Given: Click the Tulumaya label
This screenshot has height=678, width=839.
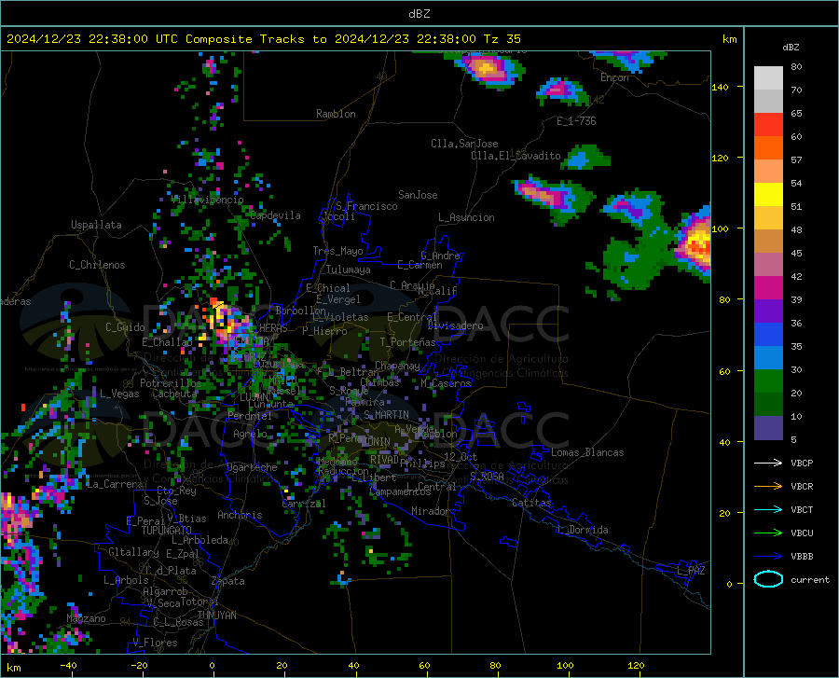Looking at the screenshot, I should point(349,270).
